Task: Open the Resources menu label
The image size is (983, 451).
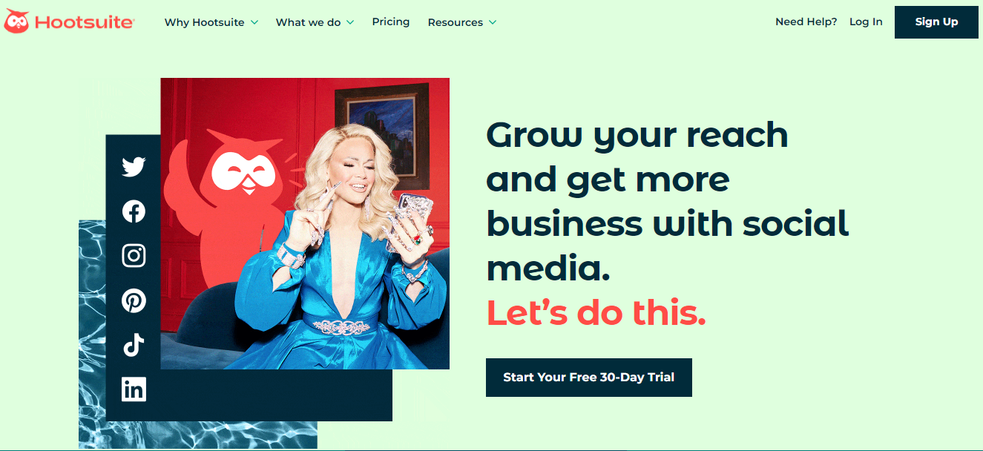Action: (x=455, y=22)
